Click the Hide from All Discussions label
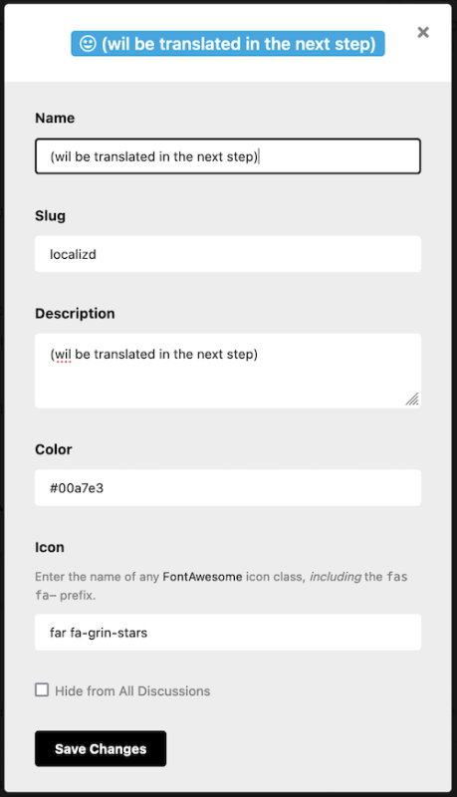This screenshot has height=797, width=457. (132, 690)
